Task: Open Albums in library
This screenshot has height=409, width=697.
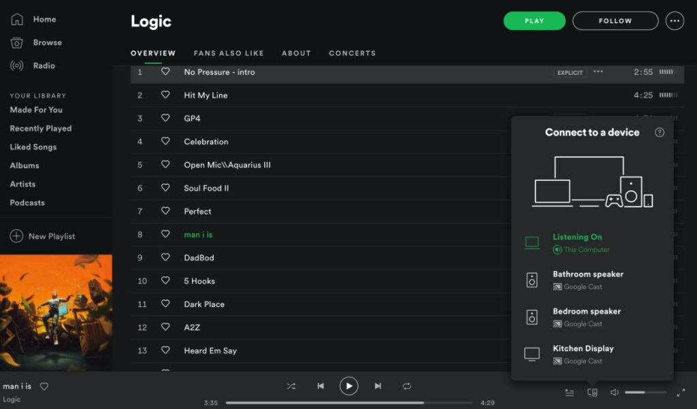Action: coord(25,165)
